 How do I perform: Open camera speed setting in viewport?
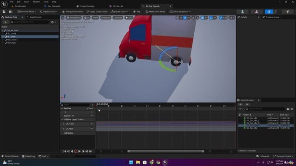[232, 18]
